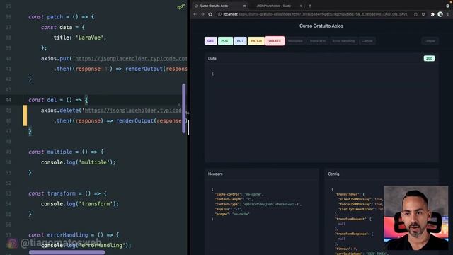Click the 'const errorHandling' declaration line
This screenshot has width=453, height=255.
pos(74,235)
